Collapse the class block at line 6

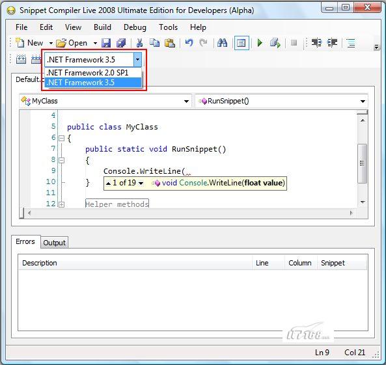tap(62, 138)
